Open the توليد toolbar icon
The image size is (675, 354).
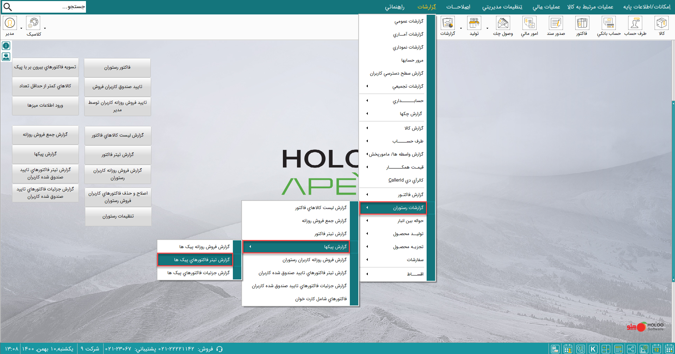click(474, 23)
